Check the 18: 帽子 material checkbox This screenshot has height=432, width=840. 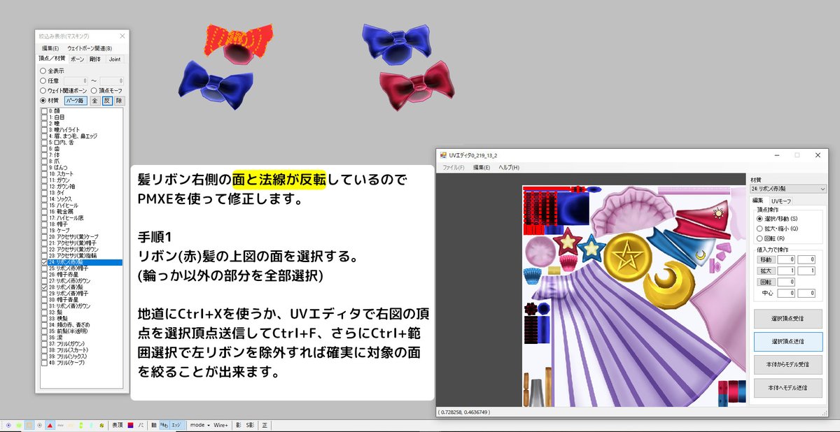click(x=45, y=224)
